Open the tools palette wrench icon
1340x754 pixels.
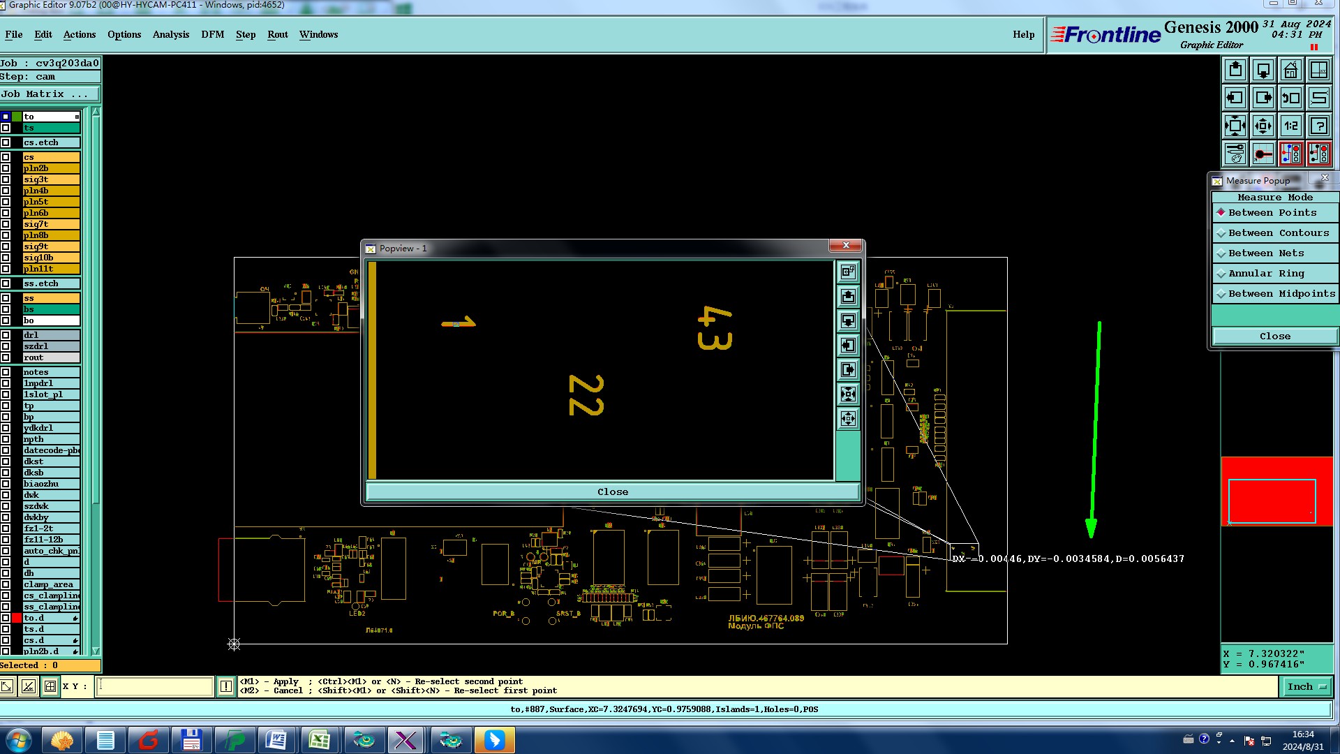pos(1235,154)
